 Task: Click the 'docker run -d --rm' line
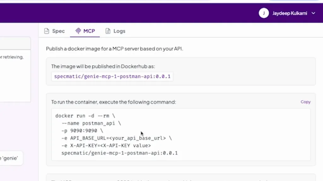point(85,116)
